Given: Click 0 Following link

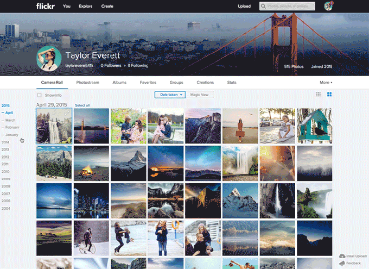Looking at the screenshot, I should tap(138, 66).
